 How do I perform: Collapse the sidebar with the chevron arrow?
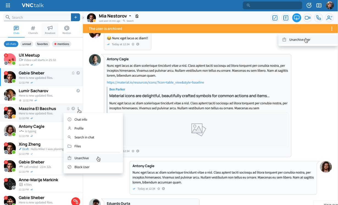click(x=83, y=18)
